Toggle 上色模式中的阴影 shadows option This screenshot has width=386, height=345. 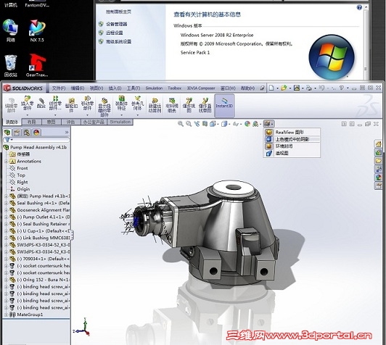pyautogui.click(x=292, y=139)
